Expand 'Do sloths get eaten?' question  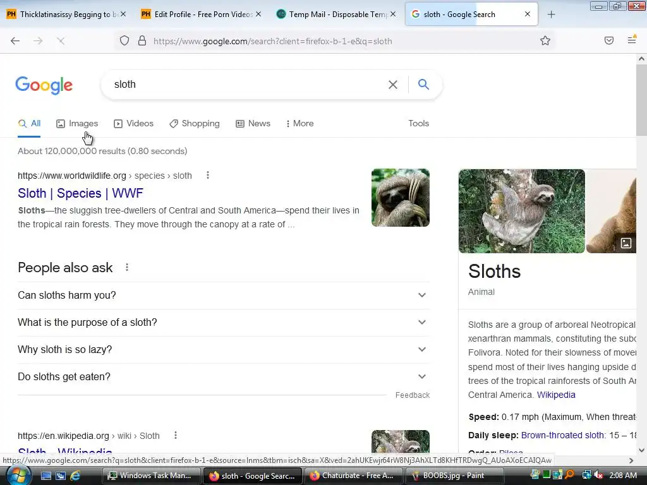224,377
